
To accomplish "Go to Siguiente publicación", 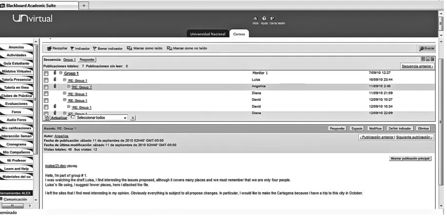I will pos(414,137).
